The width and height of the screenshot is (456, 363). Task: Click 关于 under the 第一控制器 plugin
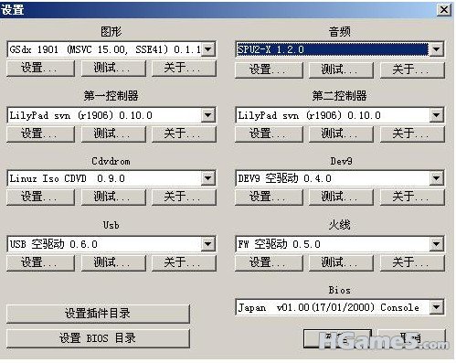(184, 133)
